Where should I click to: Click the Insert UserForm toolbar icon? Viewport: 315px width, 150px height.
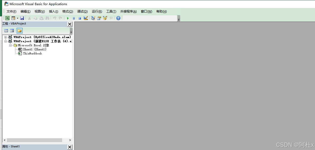tap(13, 18)
